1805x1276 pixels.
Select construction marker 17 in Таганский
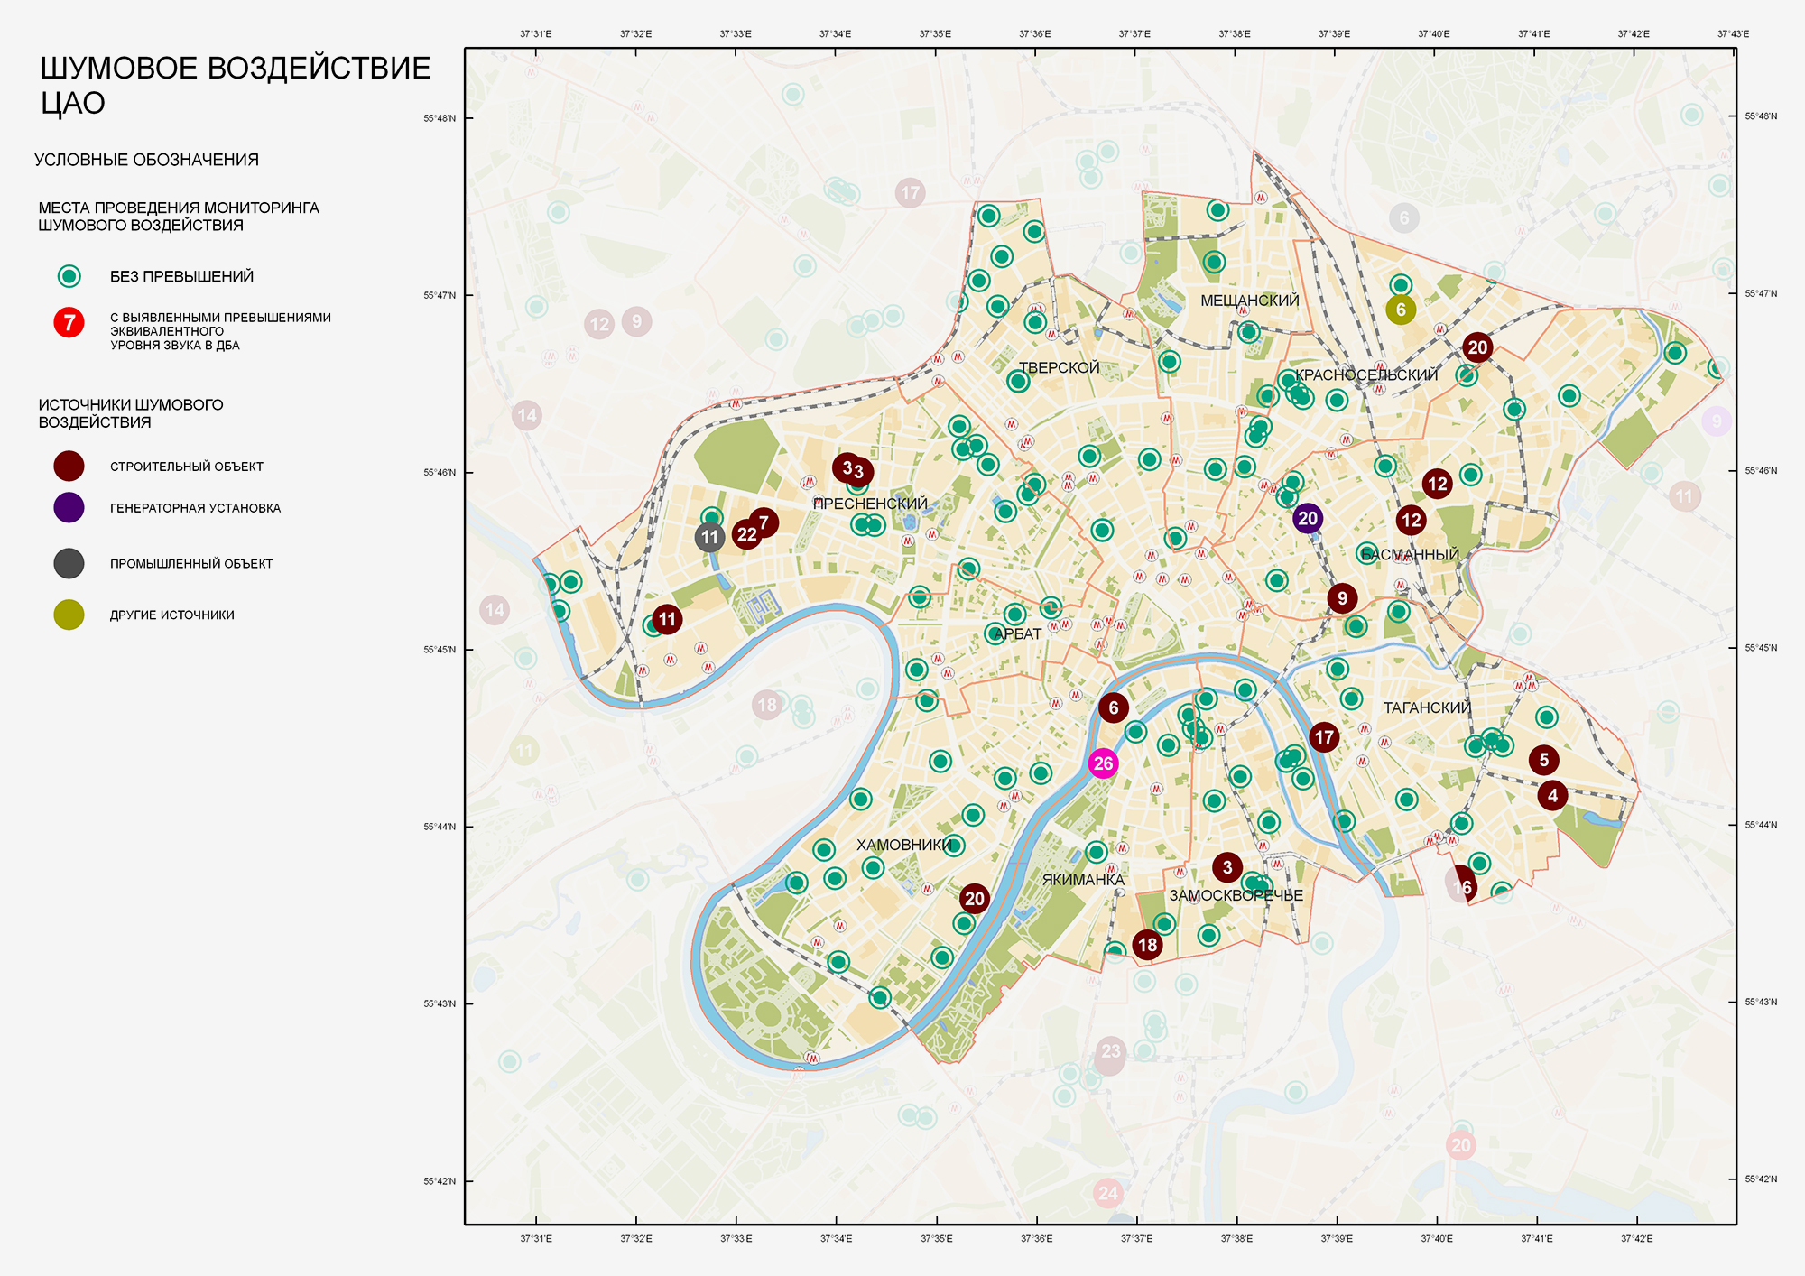(x=1323, y=737)
